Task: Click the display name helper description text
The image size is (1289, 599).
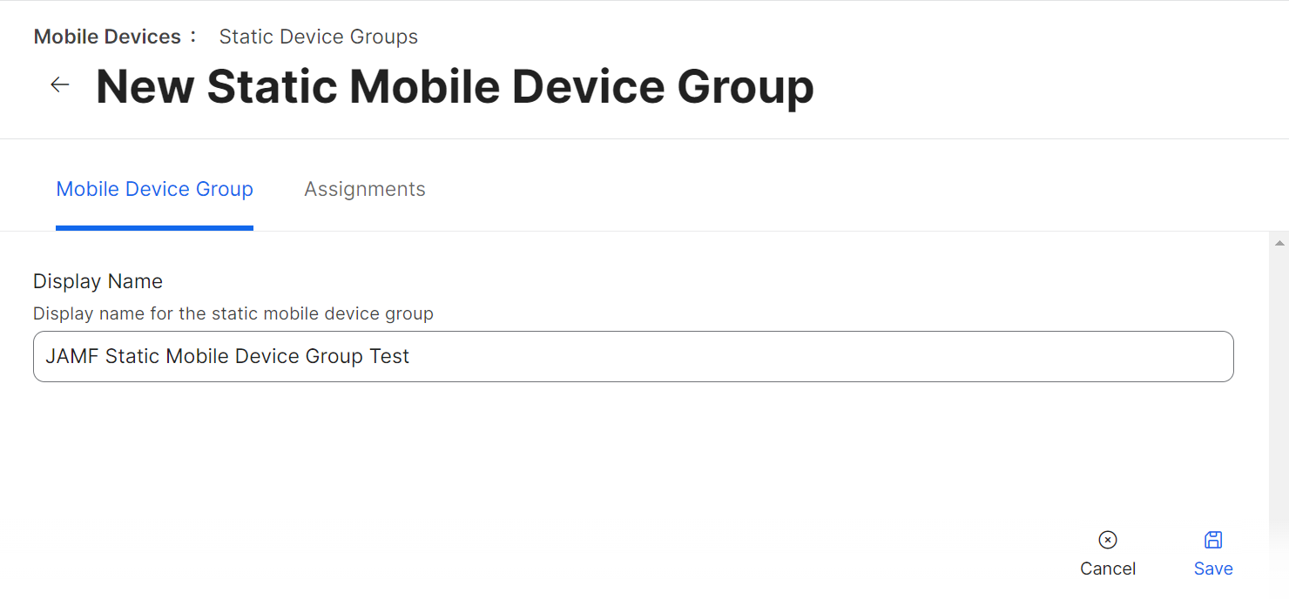Action: click(233, 313)
